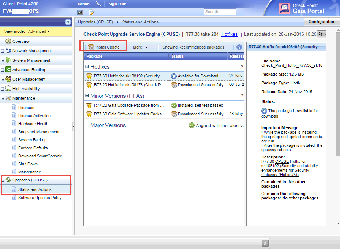Expand the Network Management tree node
Image resolution: width=340 pixels, height=249 pixels.
(x=3, y=51)
